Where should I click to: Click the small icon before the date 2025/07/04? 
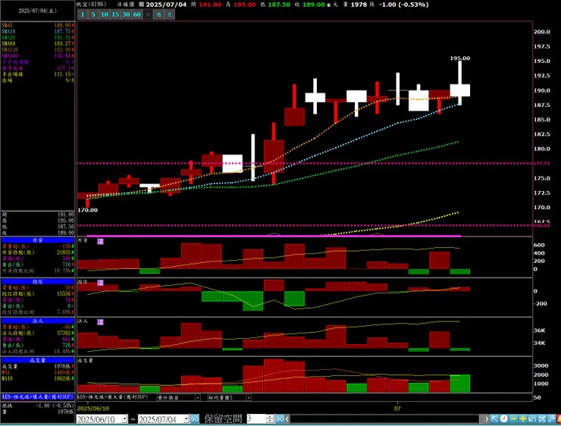click(x=141, y=5)
